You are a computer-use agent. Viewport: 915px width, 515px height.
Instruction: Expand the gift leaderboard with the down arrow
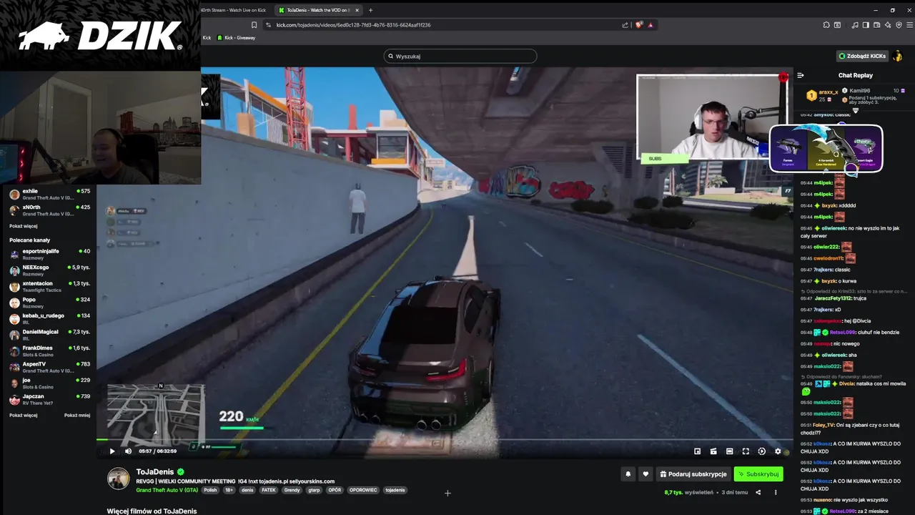[x=855, y=111]
